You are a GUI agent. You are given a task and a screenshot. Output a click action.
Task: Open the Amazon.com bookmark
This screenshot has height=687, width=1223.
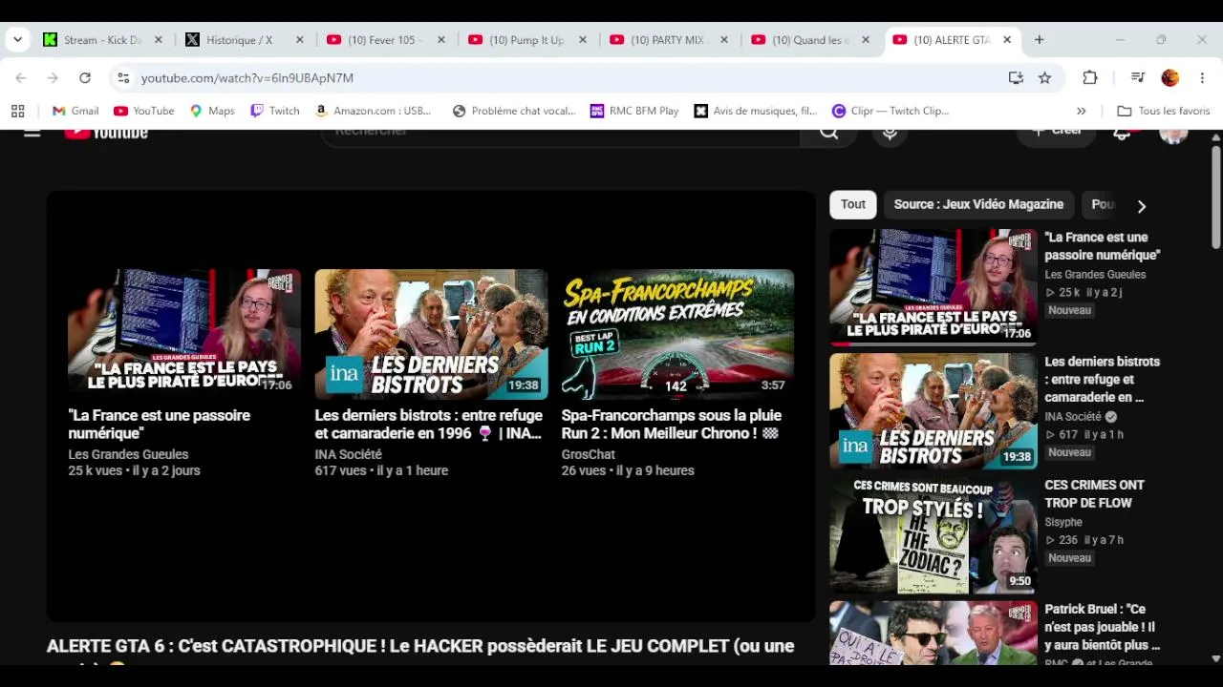[x=373, y=111]
